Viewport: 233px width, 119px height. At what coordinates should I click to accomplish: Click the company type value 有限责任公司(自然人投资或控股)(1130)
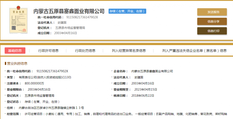tap(45, 77)
